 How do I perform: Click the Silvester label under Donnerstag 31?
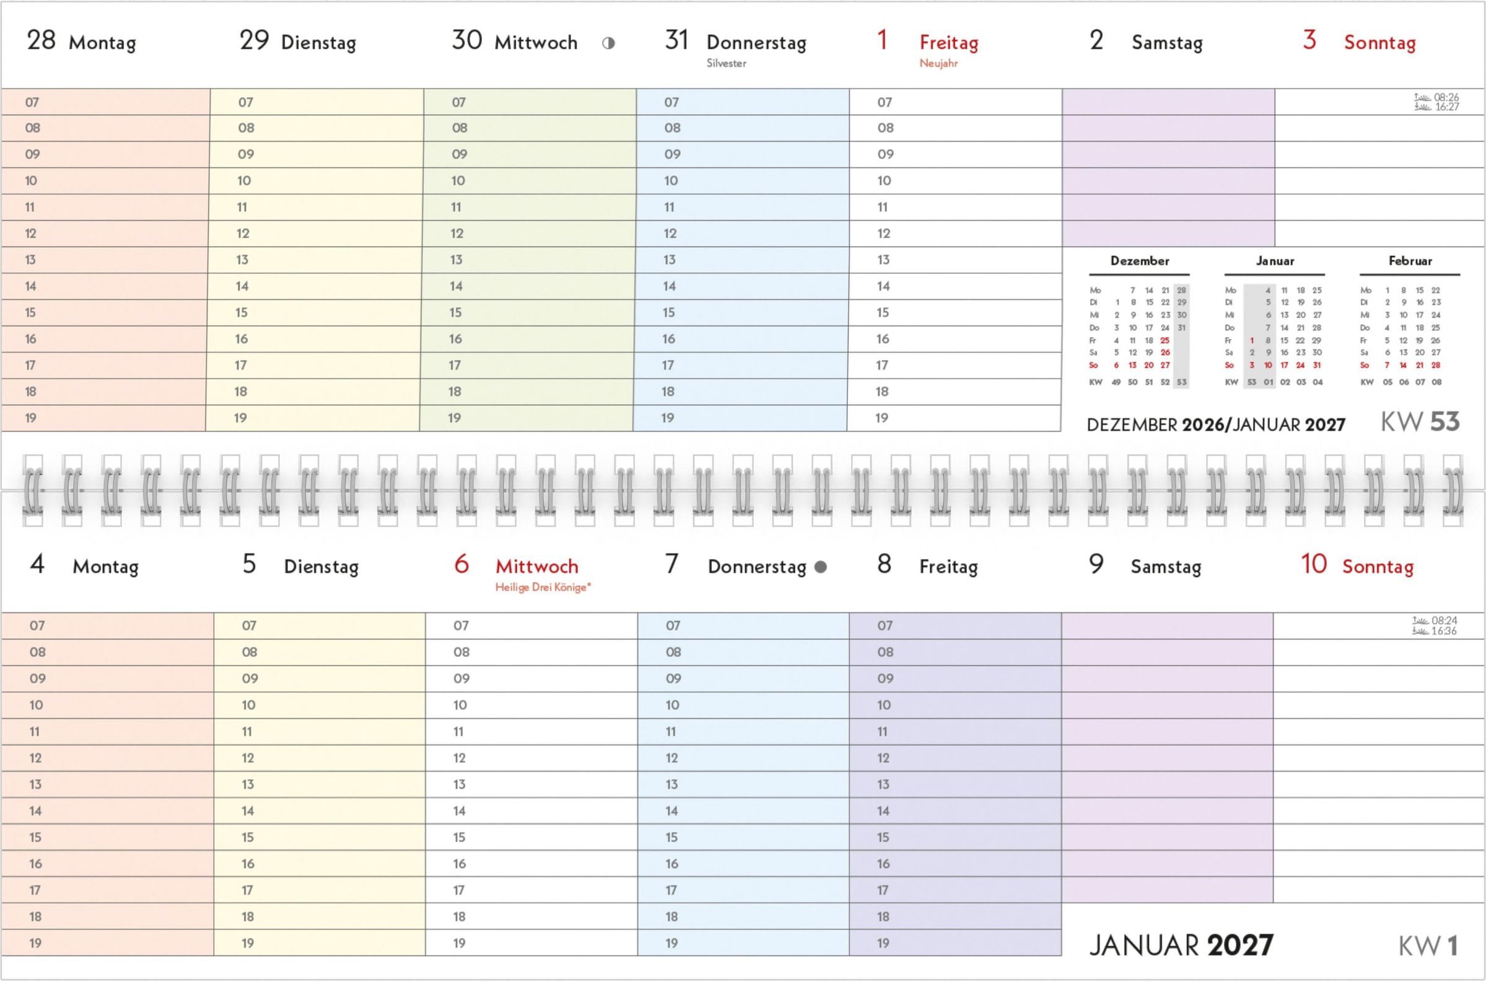[x=726, y=63]
